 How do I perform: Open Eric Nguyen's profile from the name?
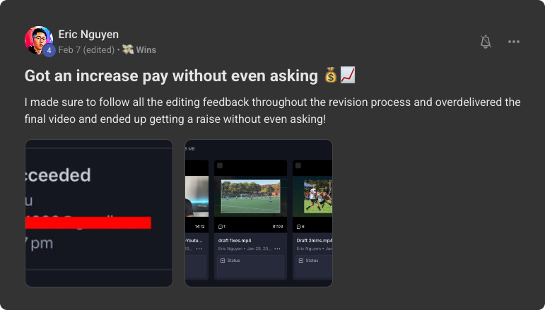tap(88, 35)
